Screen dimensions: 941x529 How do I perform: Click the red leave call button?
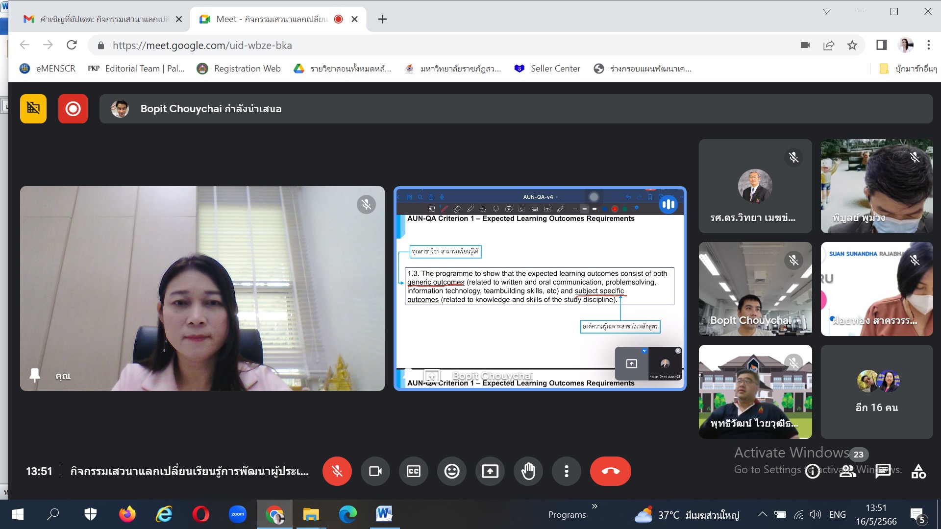[610, 471]
